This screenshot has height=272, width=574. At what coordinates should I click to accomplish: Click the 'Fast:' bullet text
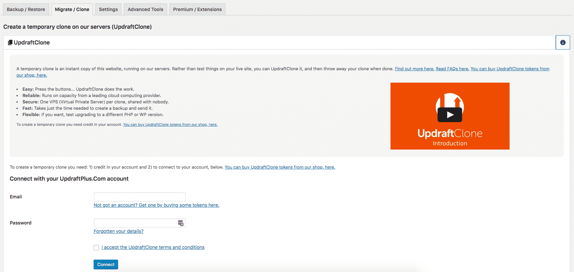coord(88,108)
